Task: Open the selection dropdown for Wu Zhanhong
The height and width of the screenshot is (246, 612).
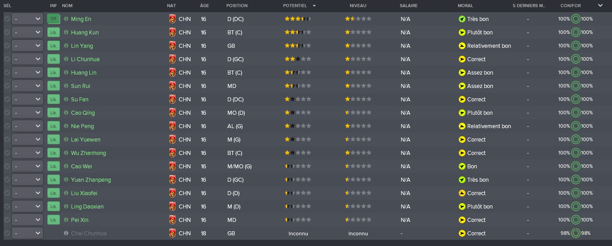Action: click(27, 153)
